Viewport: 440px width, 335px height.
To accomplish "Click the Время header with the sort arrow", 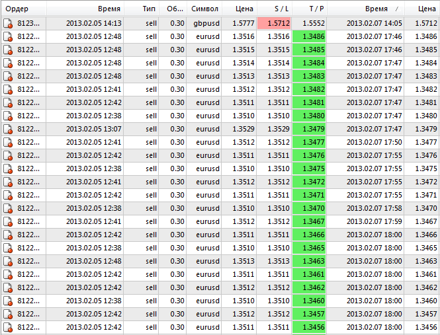I will click(x=365, y=9).
